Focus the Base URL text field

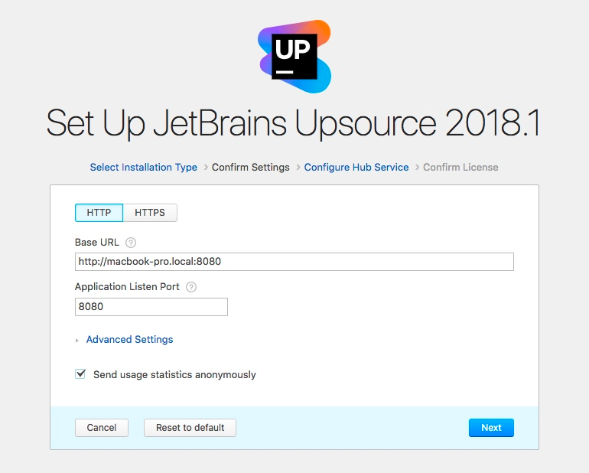click(x=294, y=262)
